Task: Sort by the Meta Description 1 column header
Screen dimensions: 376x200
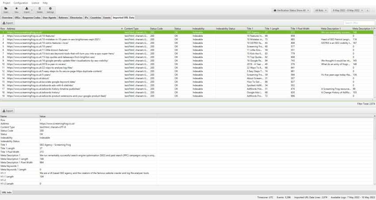Action: tap(336, 28)
